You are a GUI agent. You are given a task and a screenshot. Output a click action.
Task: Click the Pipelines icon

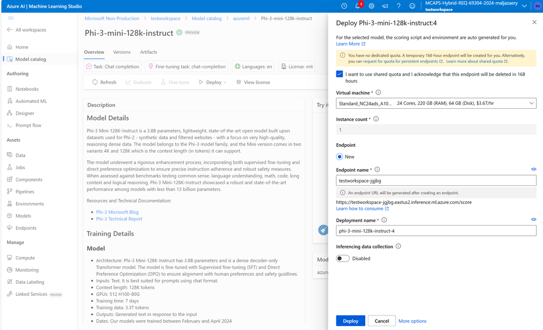(x=10, y=191)
